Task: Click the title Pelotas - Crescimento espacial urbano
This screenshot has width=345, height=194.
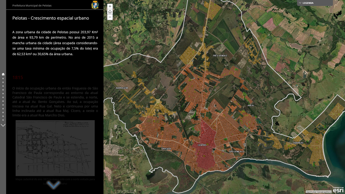Action: 50,18
